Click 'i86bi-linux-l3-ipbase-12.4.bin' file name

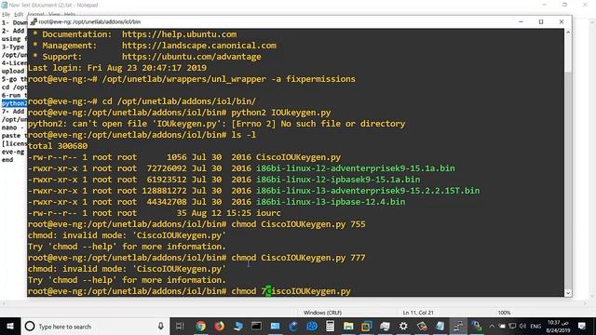tap(331, 202)
